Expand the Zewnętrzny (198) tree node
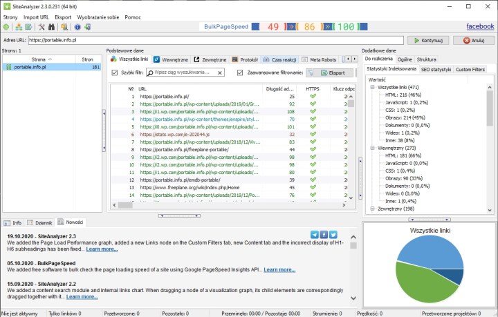 point(372,209)
